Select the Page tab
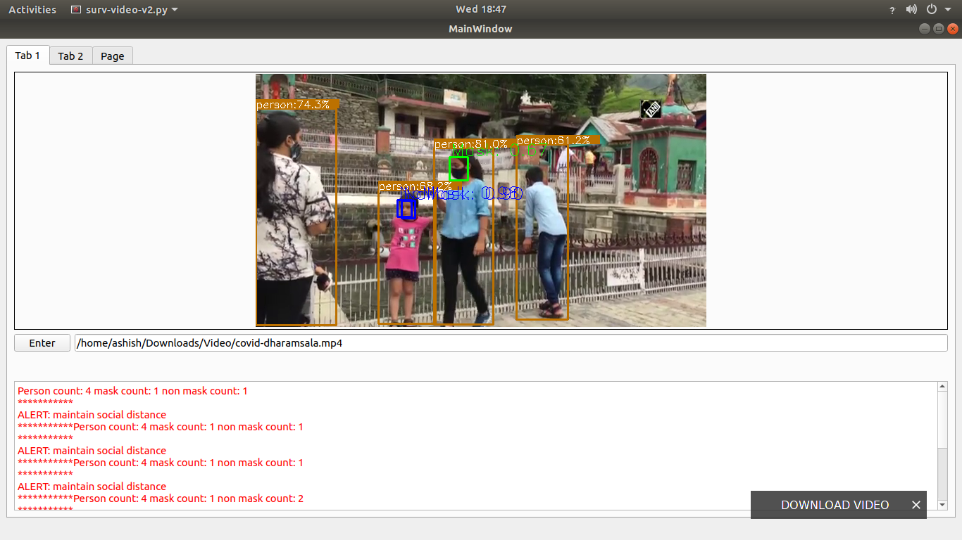This screenshot has height=540, width=962. [113, 56]
